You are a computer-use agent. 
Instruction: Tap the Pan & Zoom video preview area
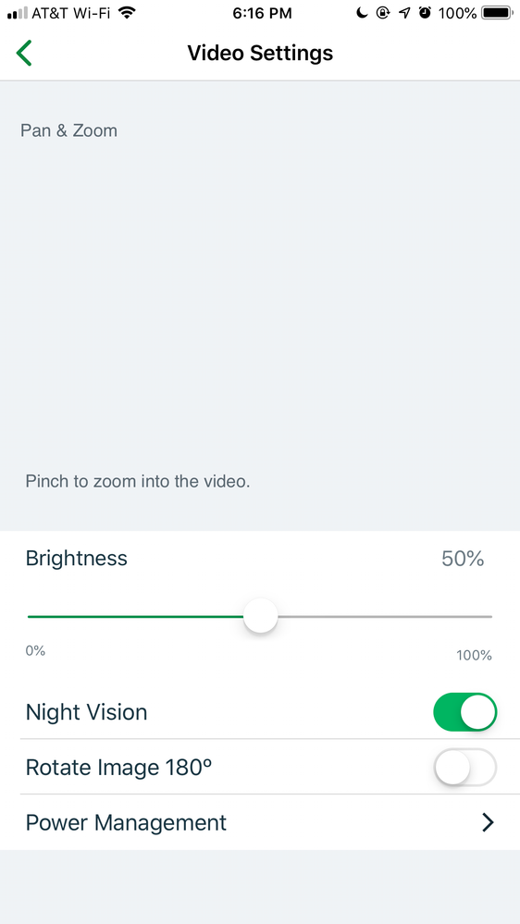(260, 306)
